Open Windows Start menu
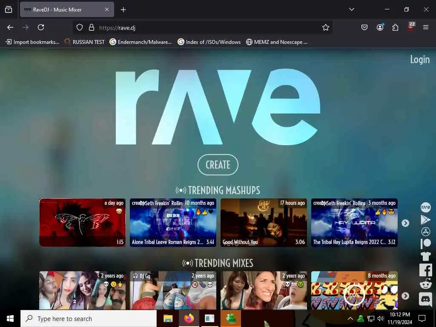Image resolution: width=436 pixels, height=327 pixels. (10, 318)
